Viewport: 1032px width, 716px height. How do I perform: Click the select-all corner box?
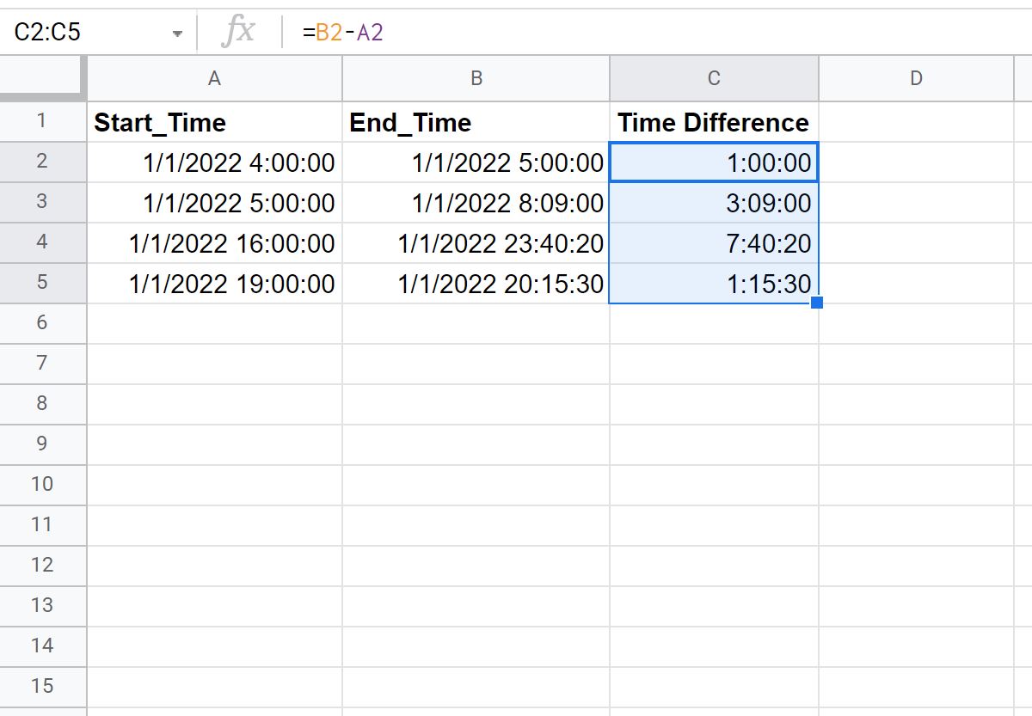pyautogui.click(x=43, y=78)
